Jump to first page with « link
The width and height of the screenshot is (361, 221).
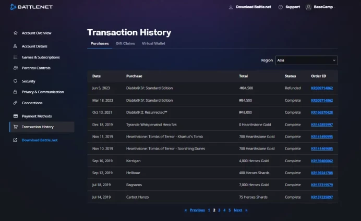click(186, 210)
